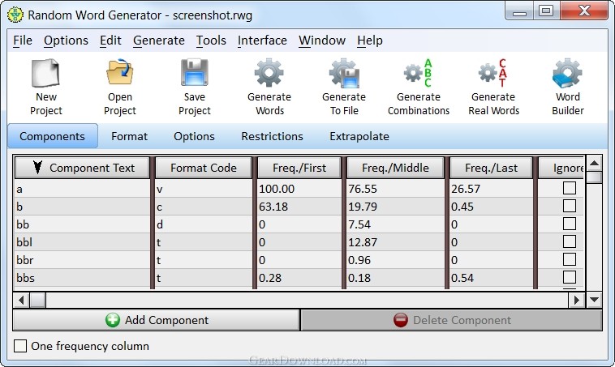Screen dimensions: 615x367
Task: Click the table's scroll down arrow
Action: 594,300
